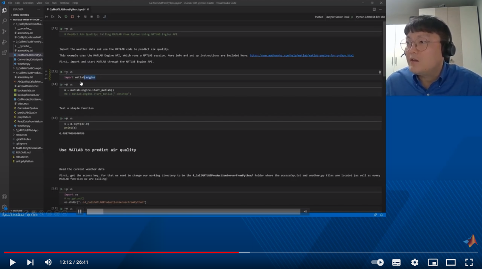The width and height of the screenshot is (482, 269).
Task: Seek on the red YouTube progress bar
Action: point(121,252)
